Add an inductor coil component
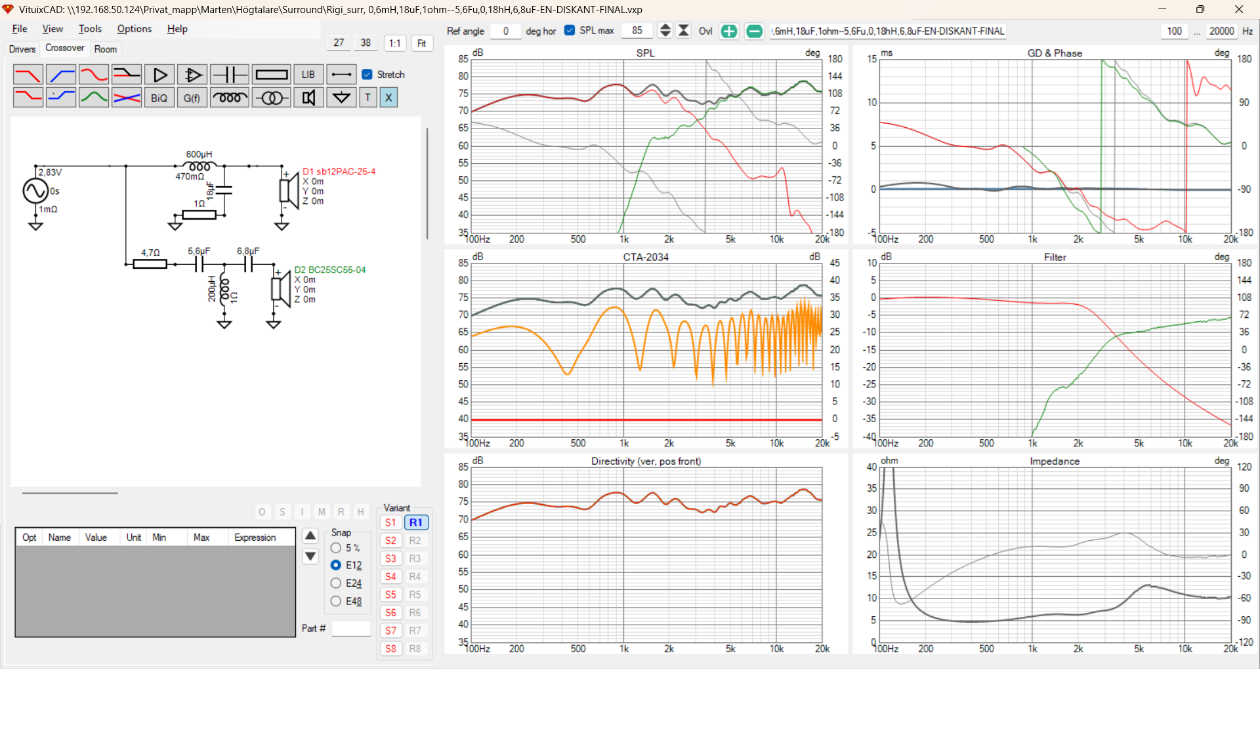Viewport: 1260px width, 744px height. (230, 98)
